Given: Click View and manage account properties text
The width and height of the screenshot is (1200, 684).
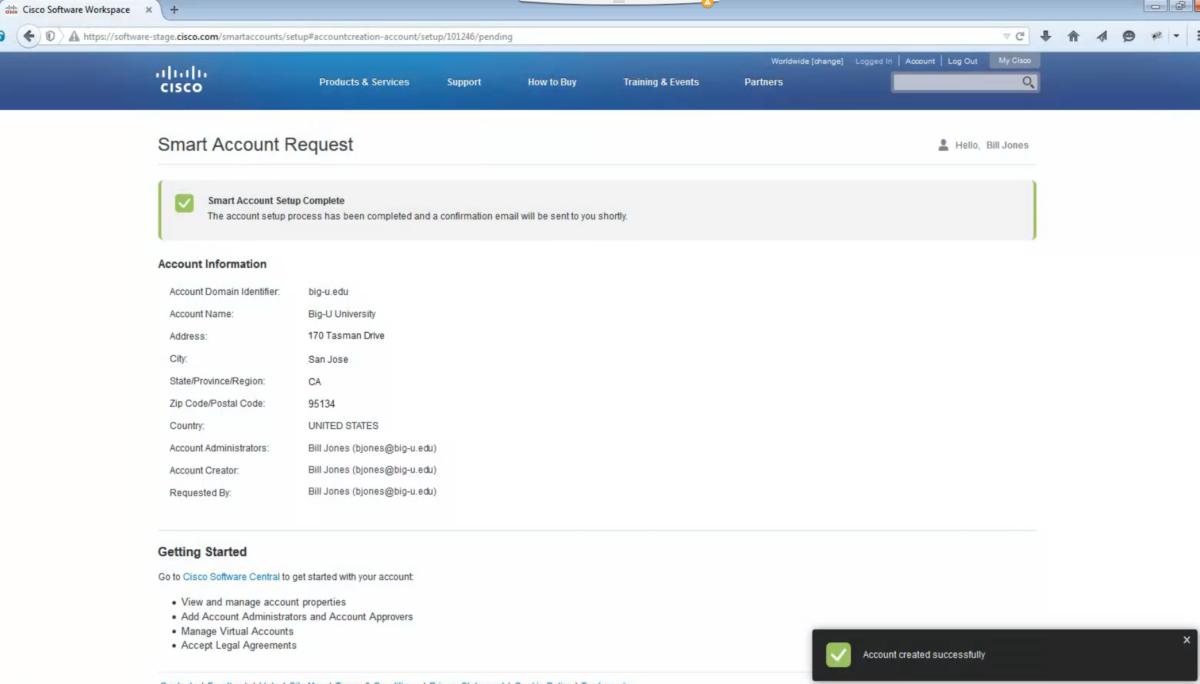Looking at the screenshot, I should click(263, 602).
